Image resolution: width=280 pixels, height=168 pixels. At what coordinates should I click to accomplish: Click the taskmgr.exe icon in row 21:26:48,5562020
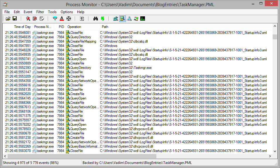(x=35, y=94)
